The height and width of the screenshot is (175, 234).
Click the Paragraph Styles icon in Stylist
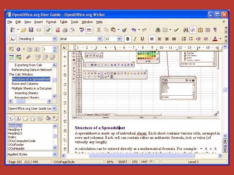point(11,119)
